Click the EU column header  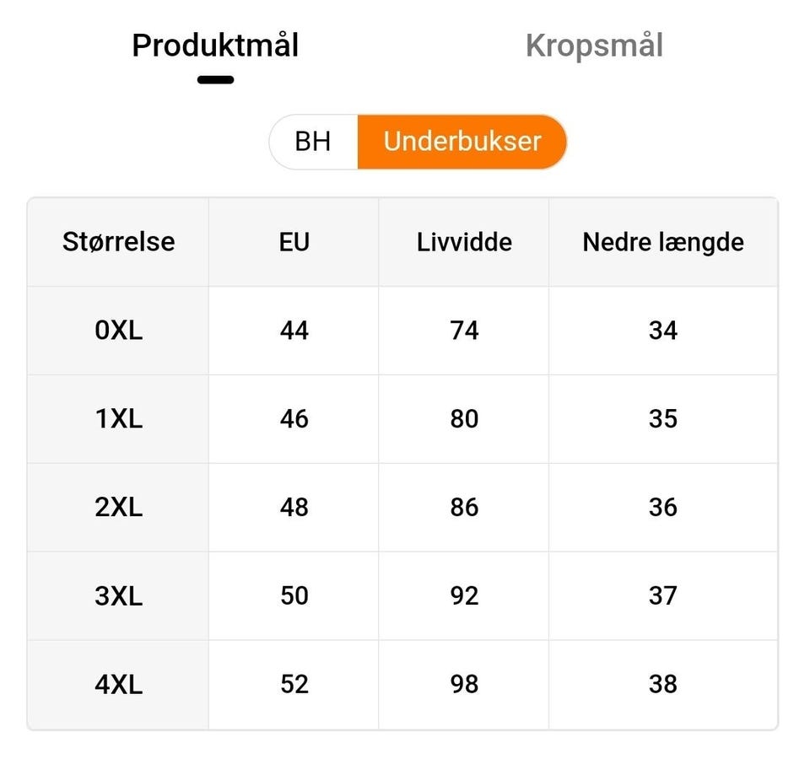[294, 242]
